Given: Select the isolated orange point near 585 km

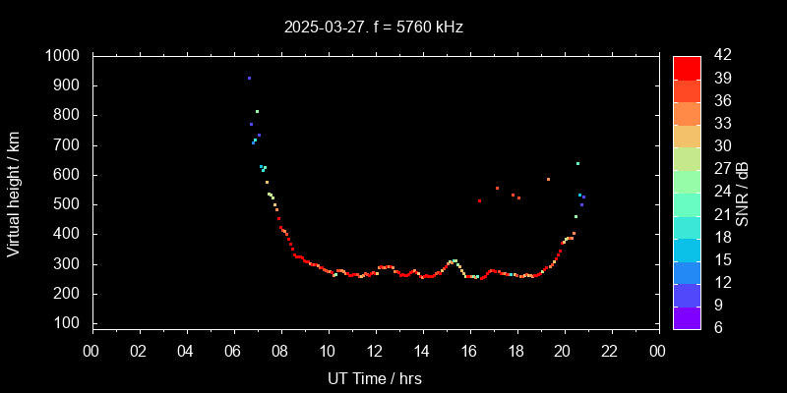Looking at the screenshot, I should tap(548, 179).
